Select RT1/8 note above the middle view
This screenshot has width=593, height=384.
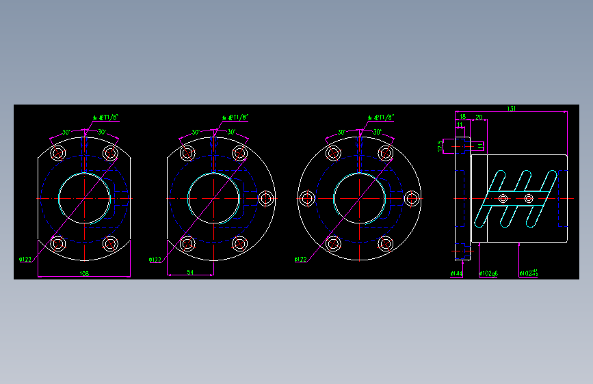click(235, 118)
